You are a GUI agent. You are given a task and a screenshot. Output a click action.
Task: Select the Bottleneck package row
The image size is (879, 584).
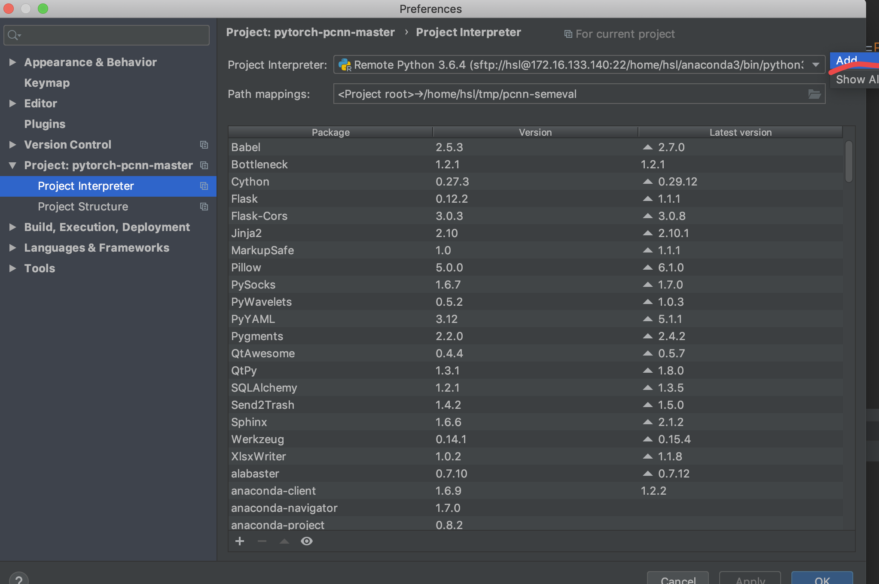click(x=535, y=164)
